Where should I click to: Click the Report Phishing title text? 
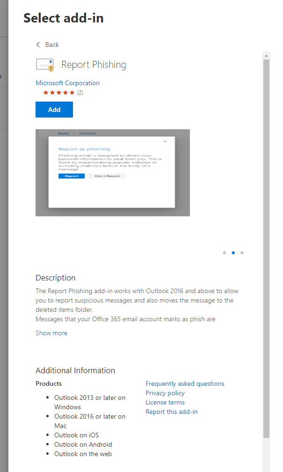click(x=94, y=65)
